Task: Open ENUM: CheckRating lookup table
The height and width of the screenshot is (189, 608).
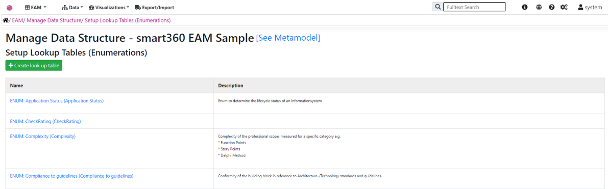Action: click(x=45, y=121)
